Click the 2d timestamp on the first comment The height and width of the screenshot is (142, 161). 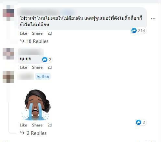pos(50,33)
